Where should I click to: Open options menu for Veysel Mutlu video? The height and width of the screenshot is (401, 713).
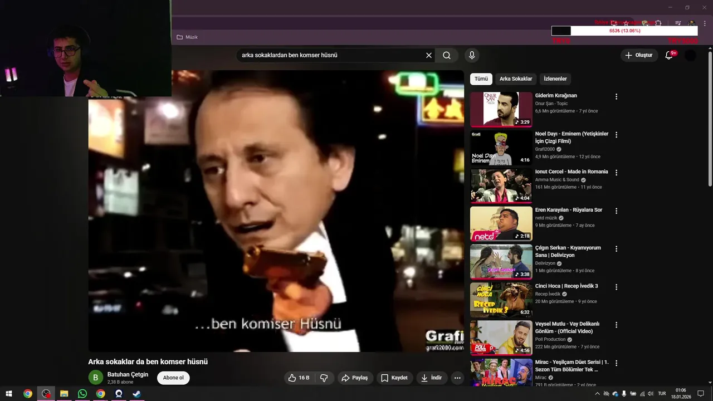tap(616, 325)
